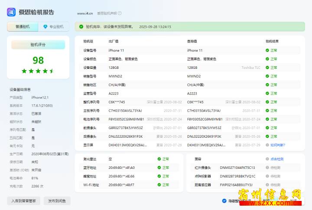Click the 入库到营管家 button
The width and height of the screenshot is (312, 210).
tap(24, 201)
